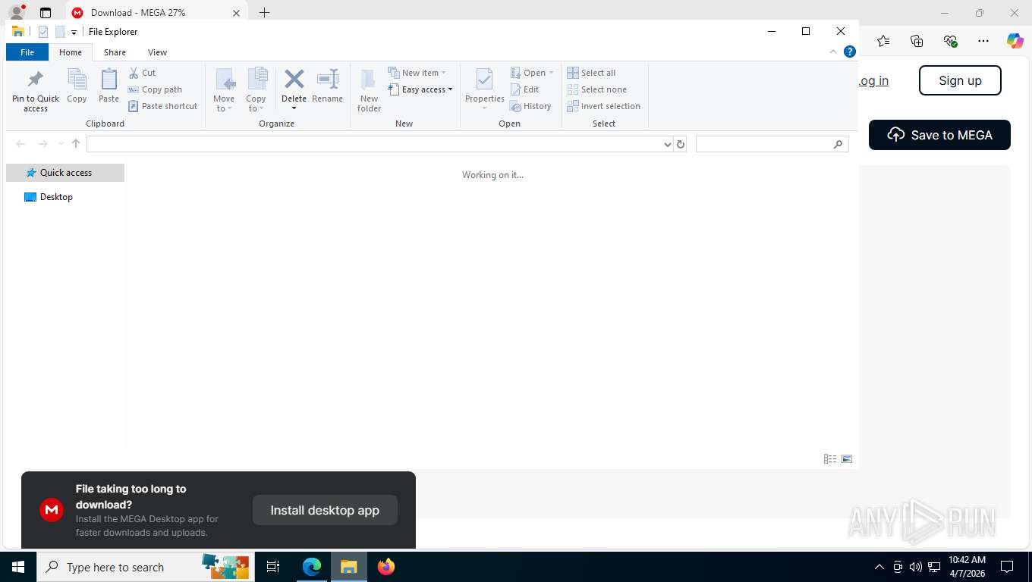Viewport: 1032px width, 582px height.
Task: Click the Cut scissors icon
Action: (134, 73)
